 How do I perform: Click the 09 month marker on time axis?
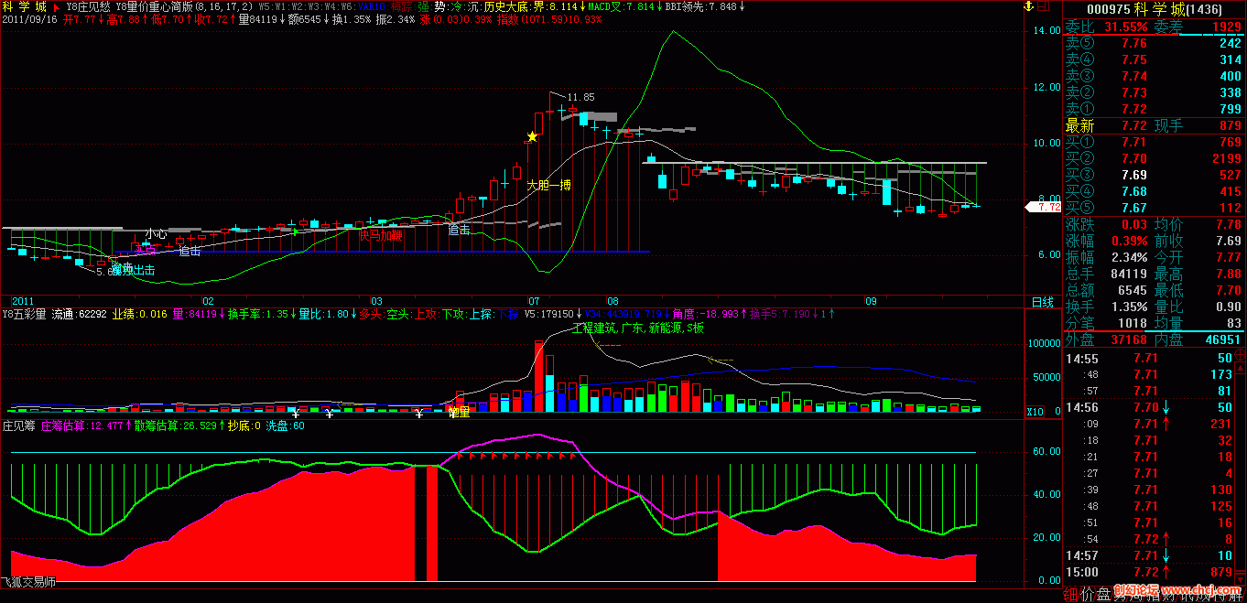coord(871,300)
